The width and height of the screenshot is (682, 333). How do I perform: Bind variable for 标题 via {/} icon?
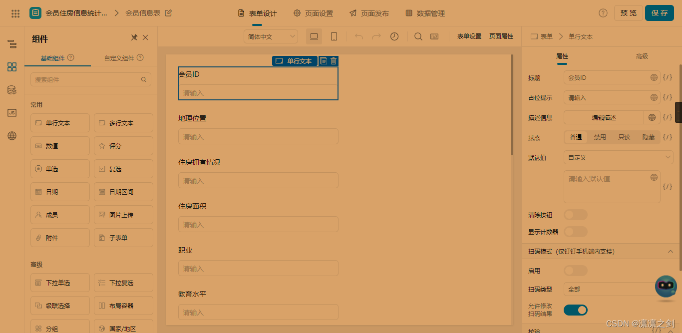point(668,77)
